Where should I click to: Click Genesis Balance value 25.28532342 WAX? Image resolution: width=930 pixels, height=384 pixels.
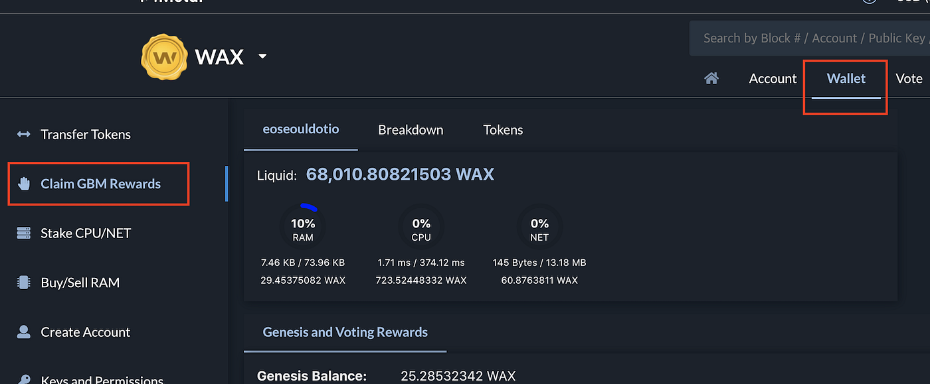click(458, 376)
